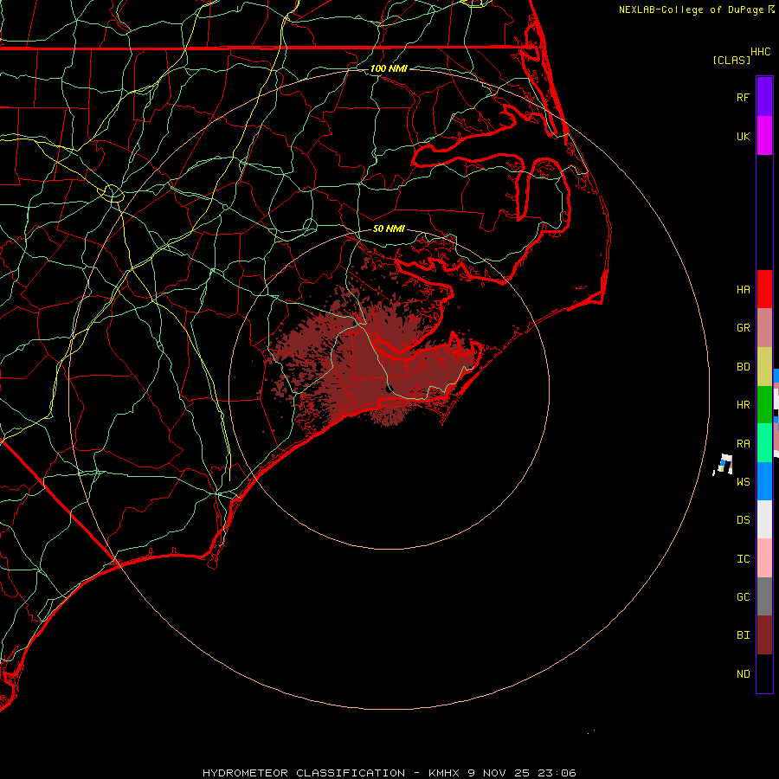Click the UK magenta legend swatch
Image resolution: width=779 pixels, height=779 pixels.
(764, 136)
